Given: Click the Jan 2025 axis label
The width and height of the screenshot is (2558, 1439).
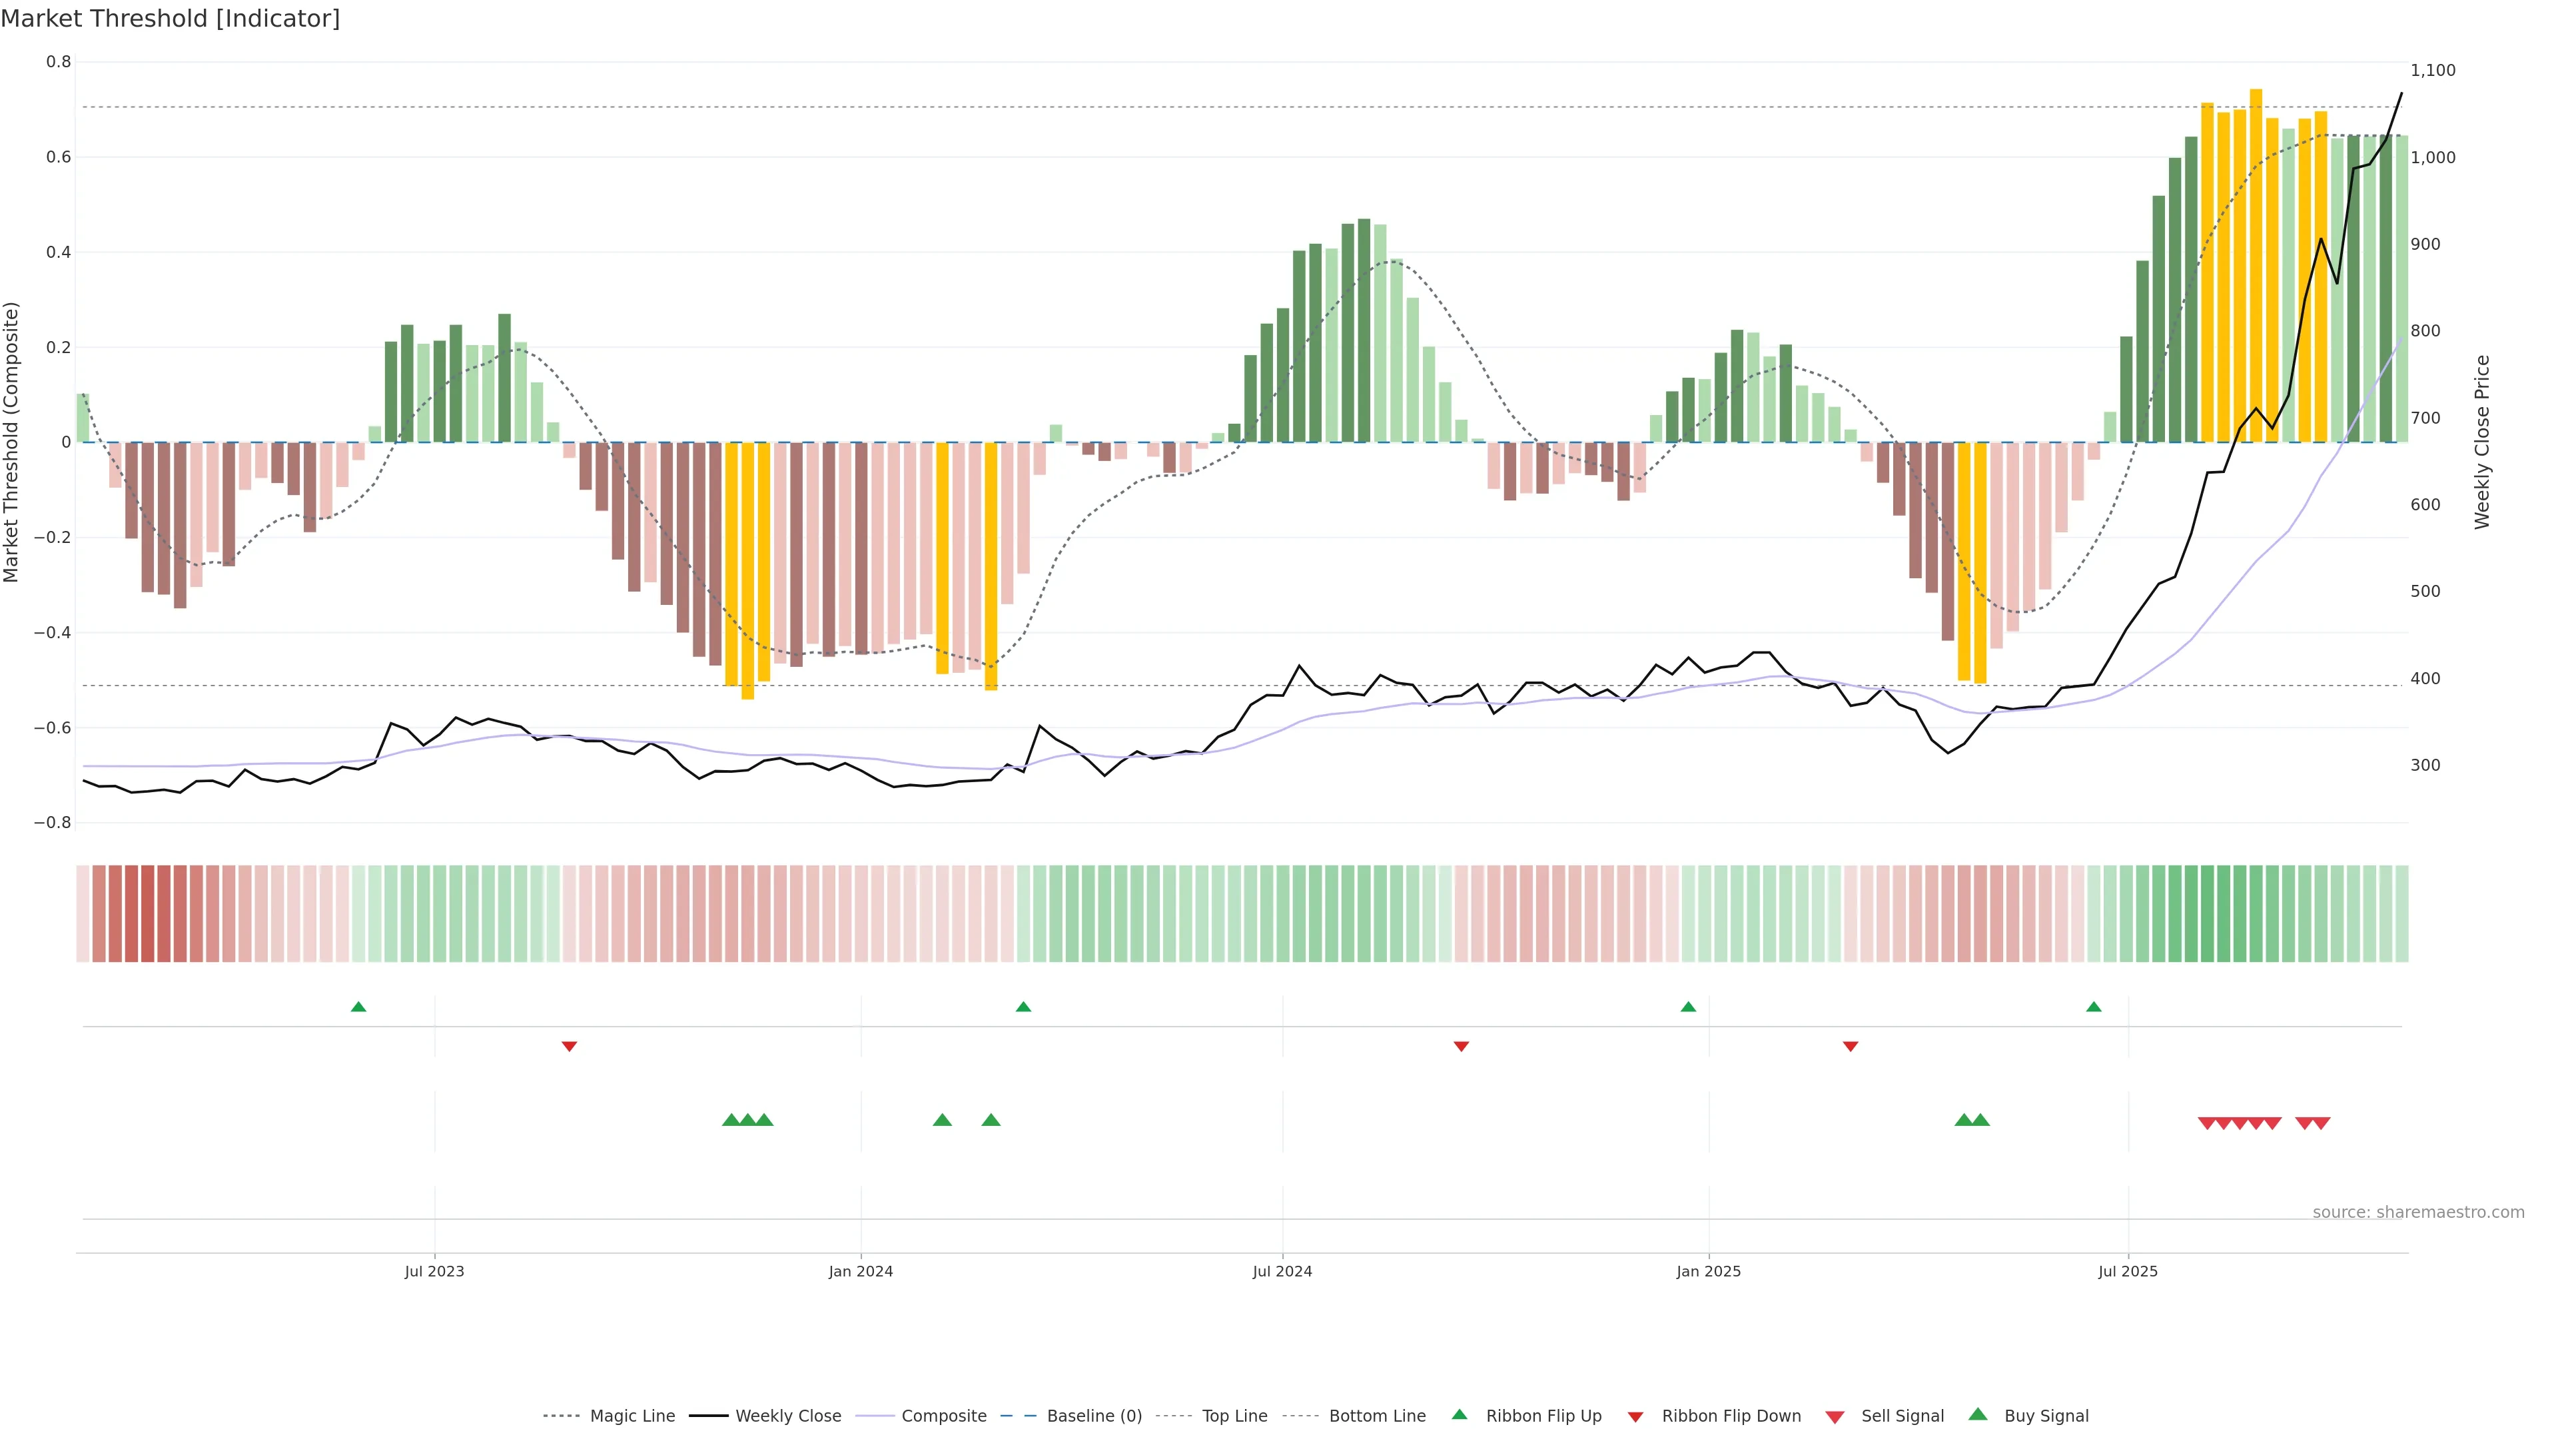Looking at the screenshot, I should (1708, 1271).
